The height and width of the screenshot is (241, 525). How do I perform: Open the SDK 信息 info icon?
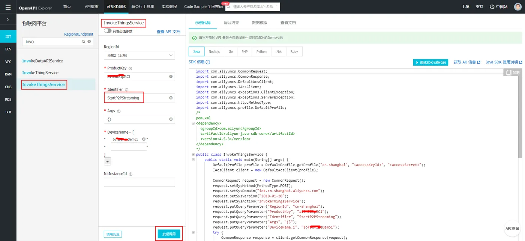208,62
